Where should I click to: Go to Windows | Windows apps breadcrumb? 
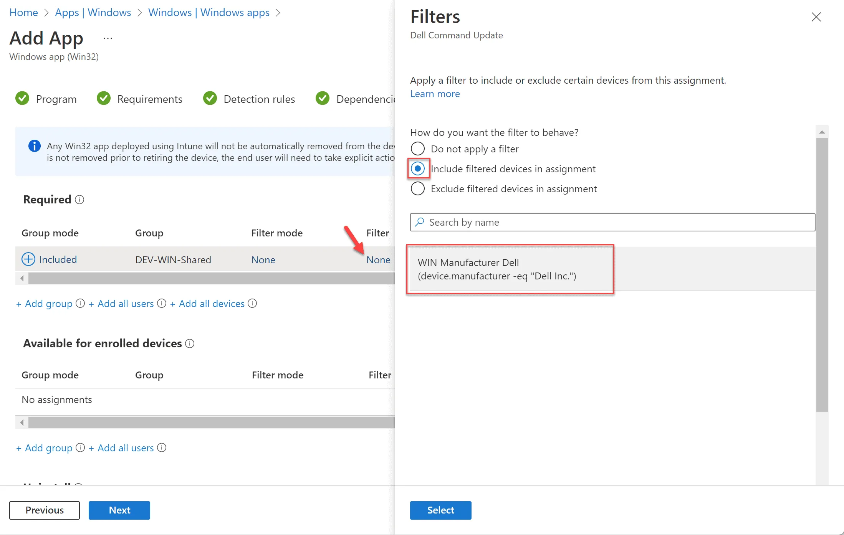(209, 12)
